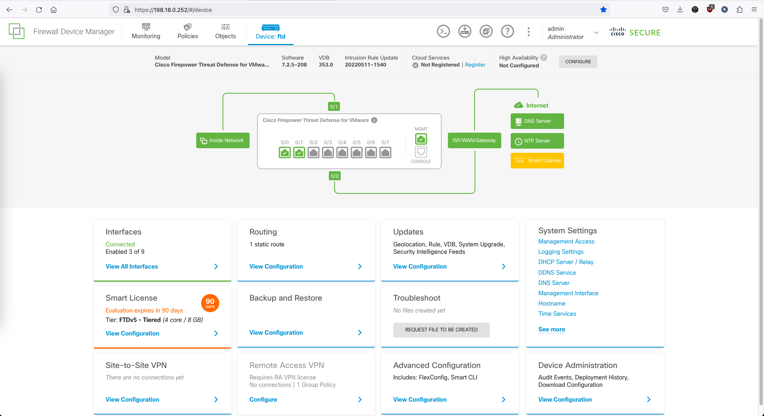
Task: Open the task list icon
Action: point(486,31)
